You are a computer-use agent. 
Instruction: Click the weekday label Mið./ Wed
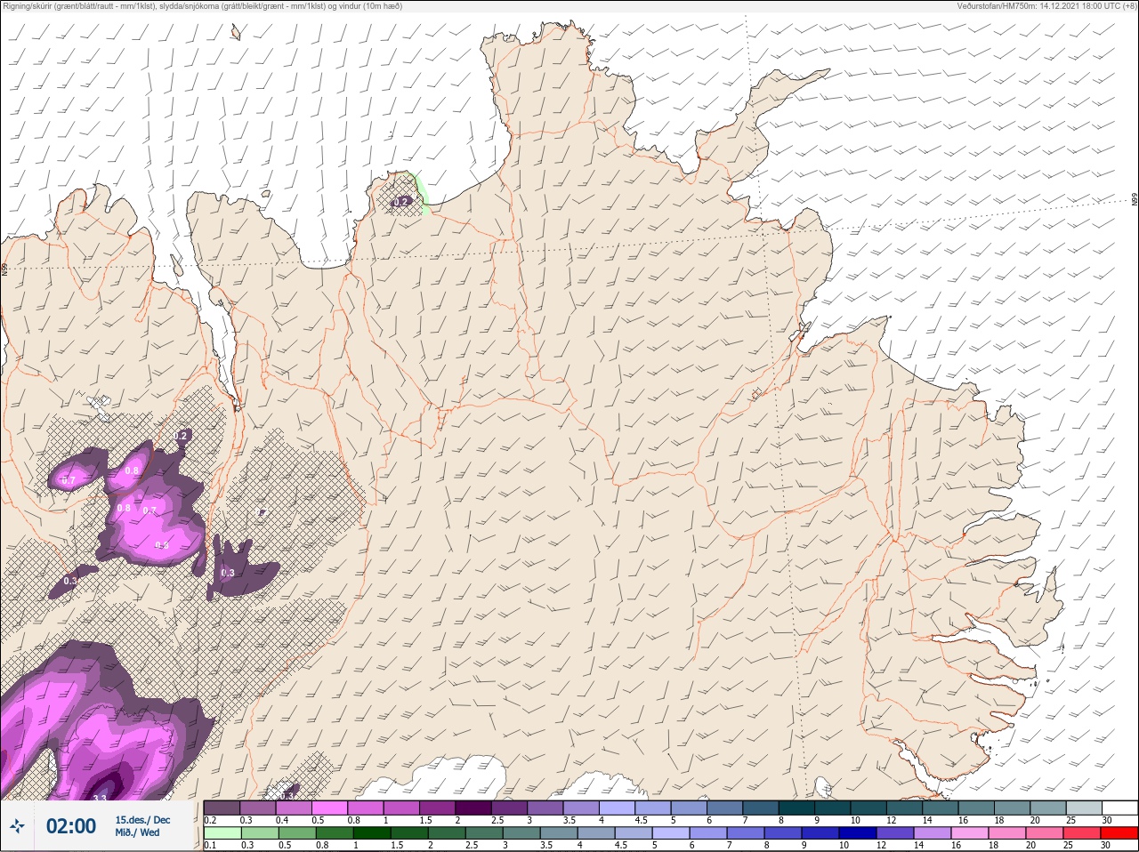[x=138, y=832]
